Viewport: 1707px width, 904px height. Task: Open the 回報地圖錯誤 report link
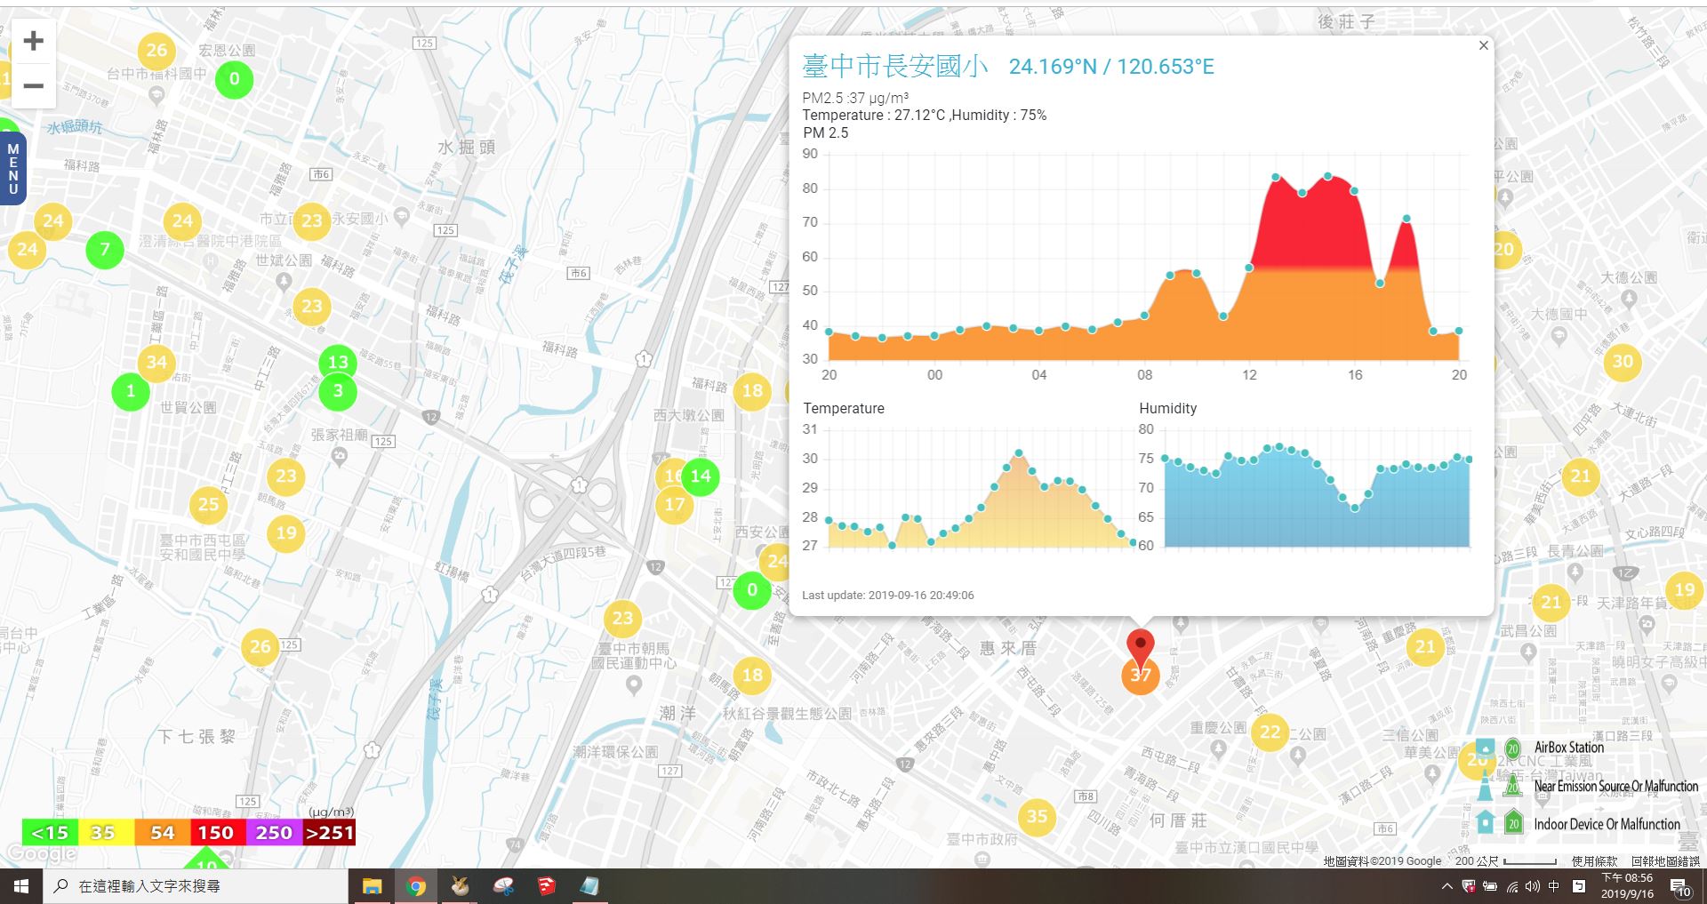[1665, 861]
